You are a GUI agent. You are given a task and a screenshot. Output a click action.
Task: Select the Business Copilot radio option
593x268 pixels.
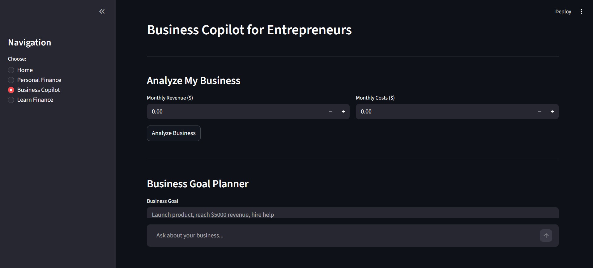pos(11,90)
